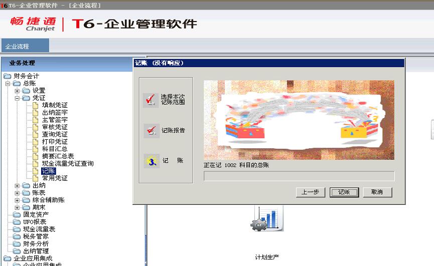This screenshot has width=434, height=266.
Task: Click the 选择本次记账范围 step checkmark icon
Action: [x=151, y=100]
